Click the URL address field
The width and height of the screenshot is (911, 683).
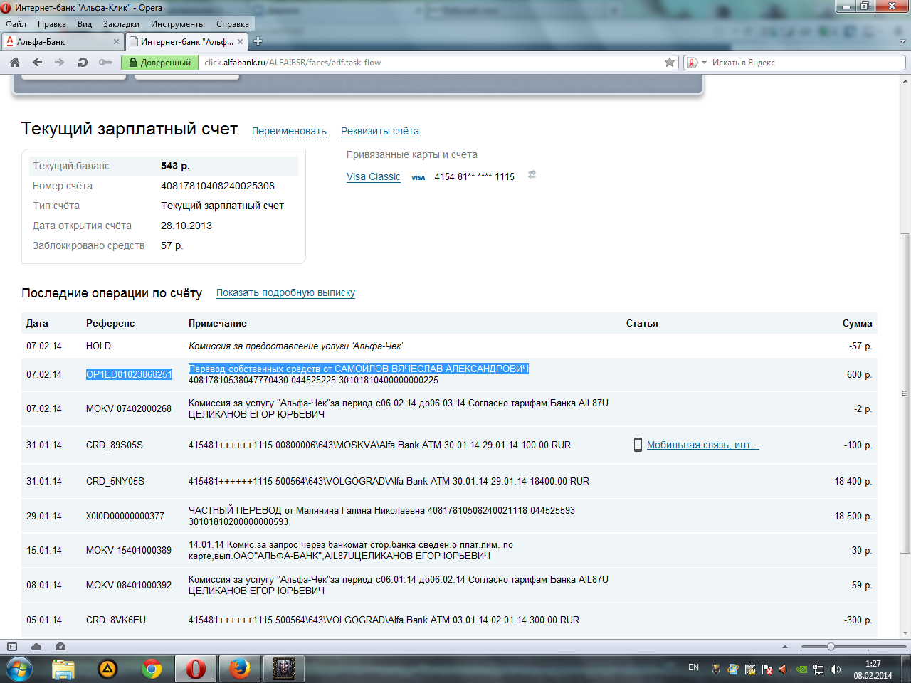tap(431, 63)
